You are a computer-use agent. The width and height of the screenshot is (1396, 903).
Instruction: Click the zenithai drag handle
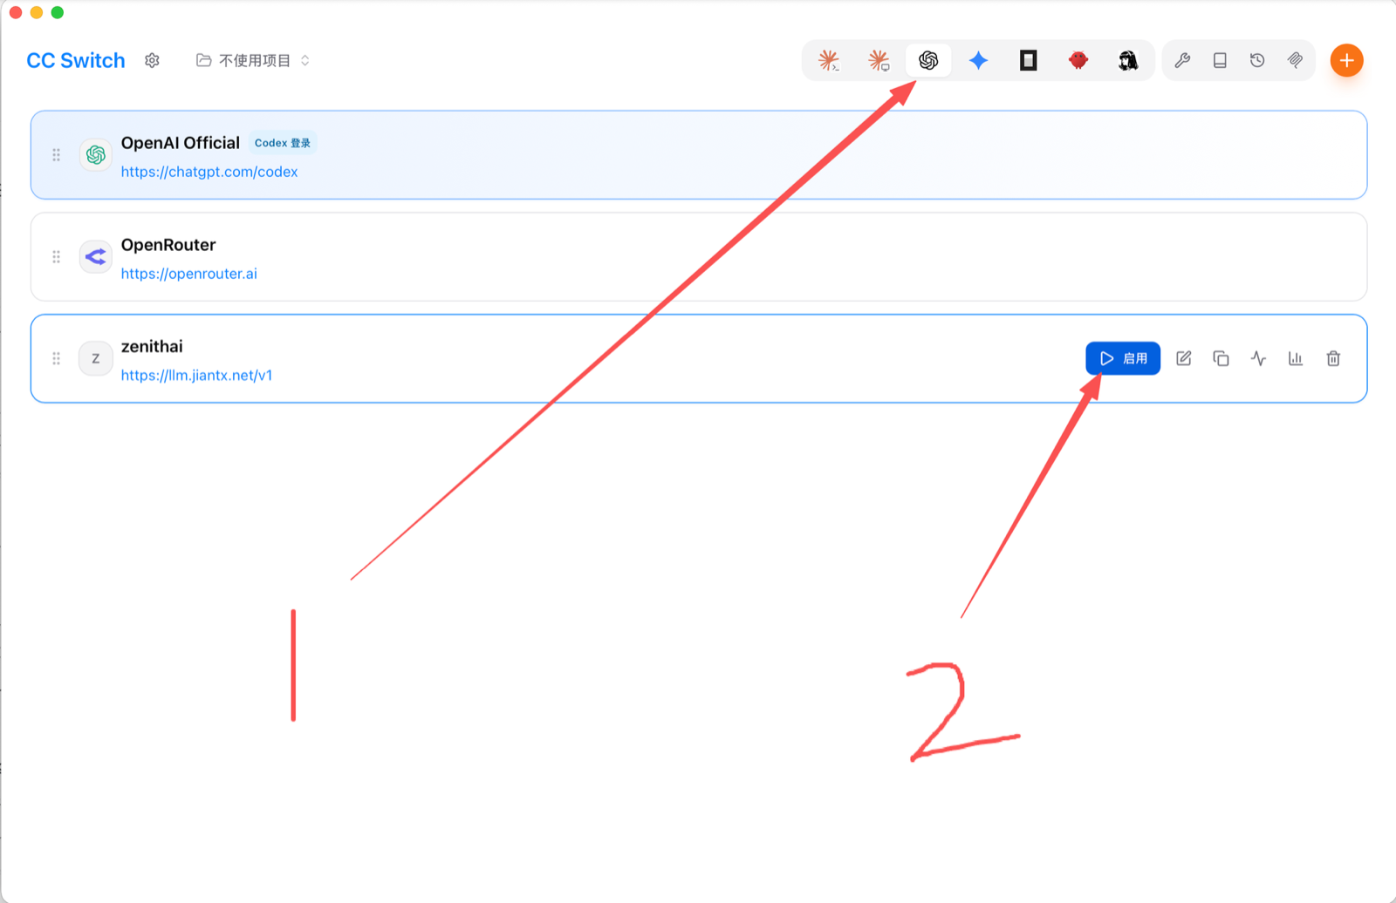(56, 358)
